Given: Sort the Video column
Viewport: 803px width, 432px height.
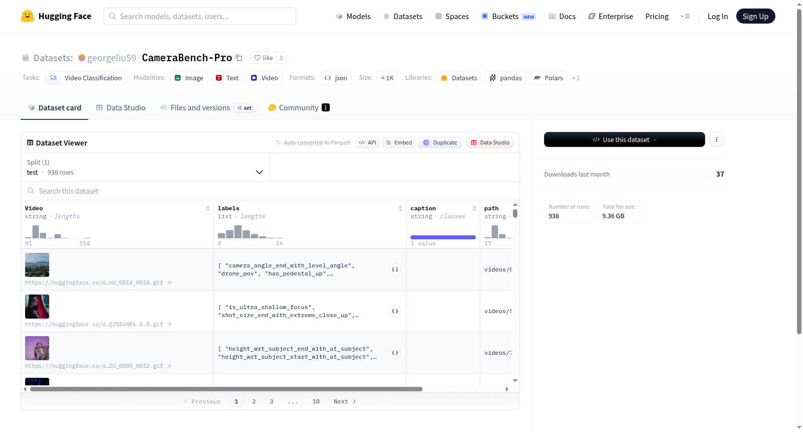Looking at the screenshot, I should tap(208, 208).
